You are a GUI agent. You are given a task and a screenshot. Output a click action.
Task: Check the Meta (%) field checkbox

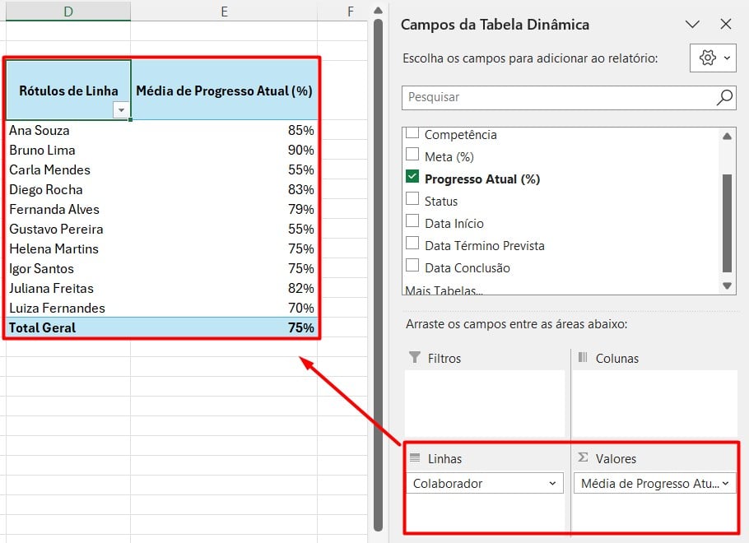point(412,154)
